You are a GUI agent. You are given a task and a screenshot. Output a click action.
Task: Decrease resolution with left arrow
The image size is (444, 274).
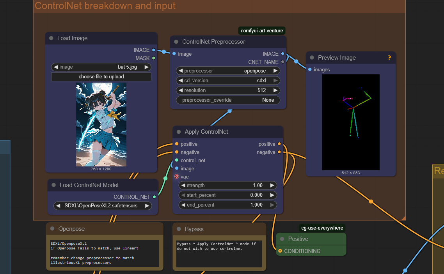pyautogui.click(x=181, y=90)
